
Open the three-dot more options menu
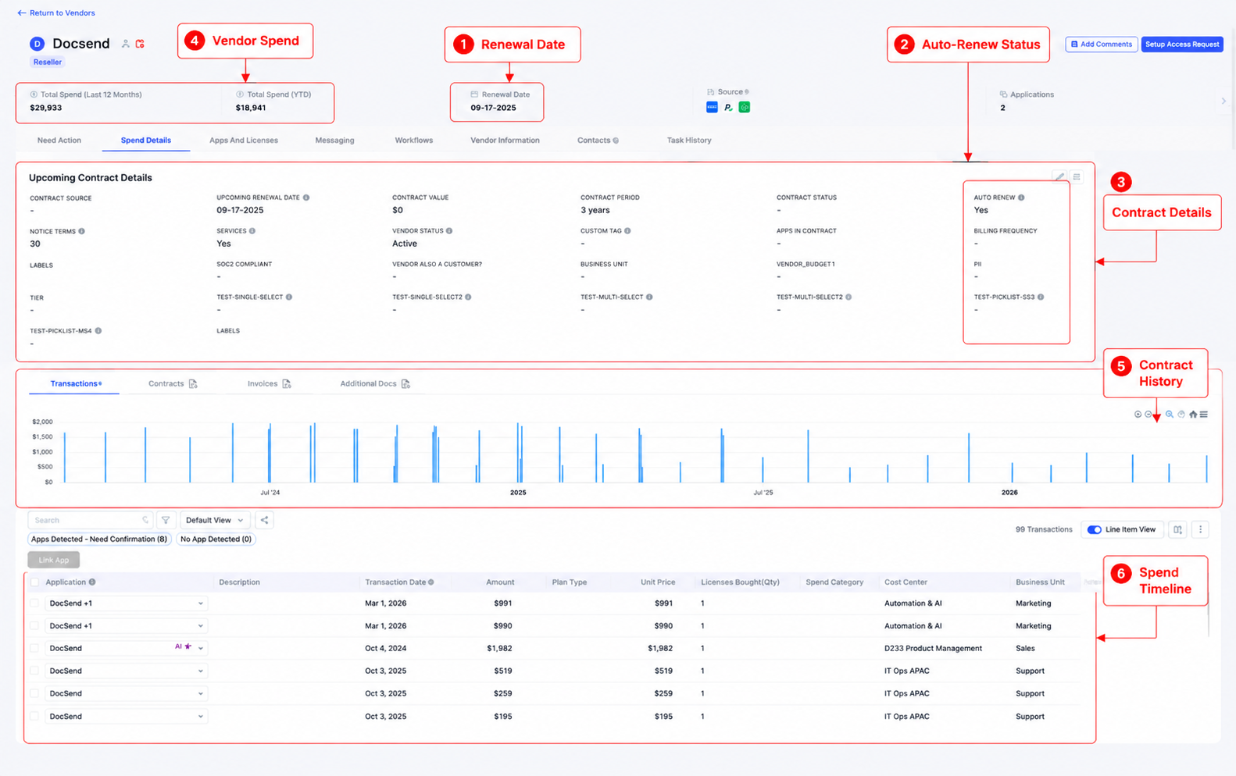1201,529
